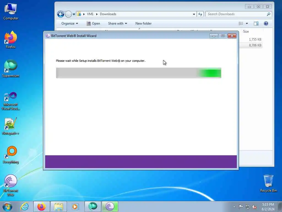The width and height of the screenshot is (282, 212).
Task: Open the Organize menu
Action: click(70, 23)
